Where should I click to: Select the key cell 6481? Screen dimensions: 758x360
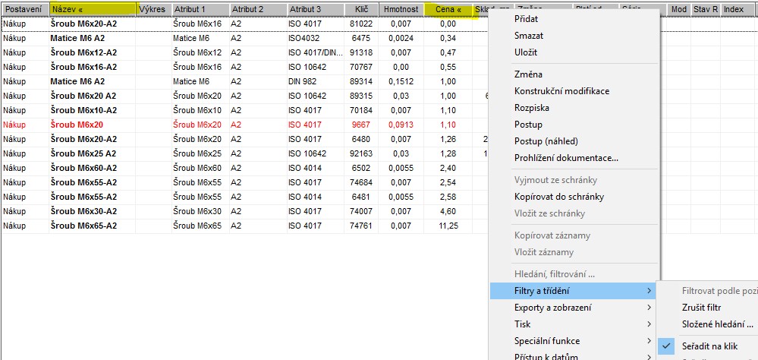pyautogui.click(x=361, y=197)
